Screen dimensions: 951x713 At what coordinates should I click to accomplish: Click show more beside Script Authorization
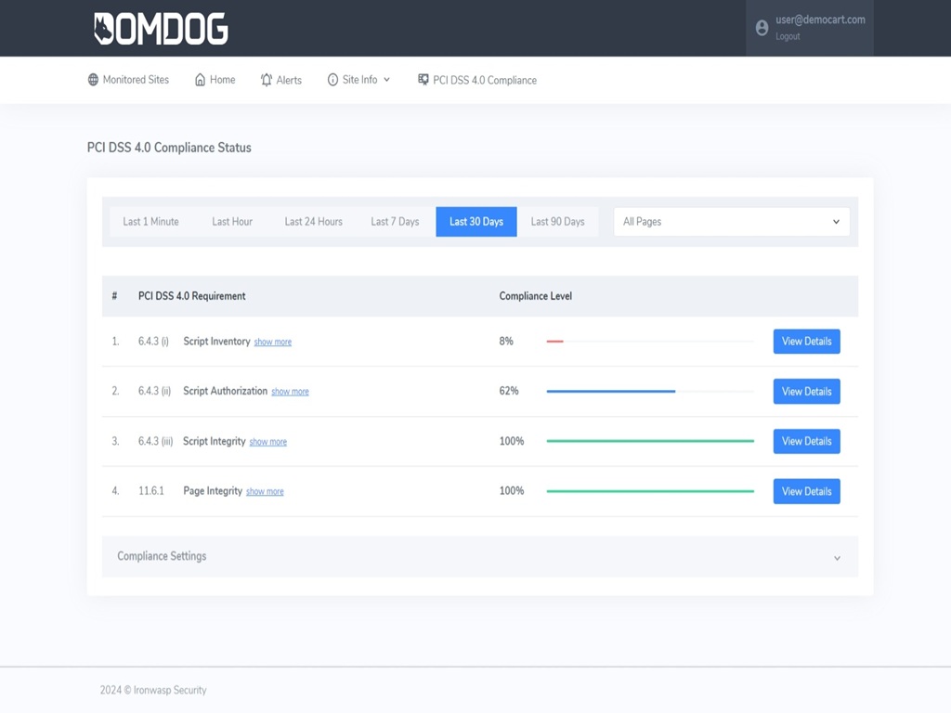pyautogui.click(x=290, y=391)
